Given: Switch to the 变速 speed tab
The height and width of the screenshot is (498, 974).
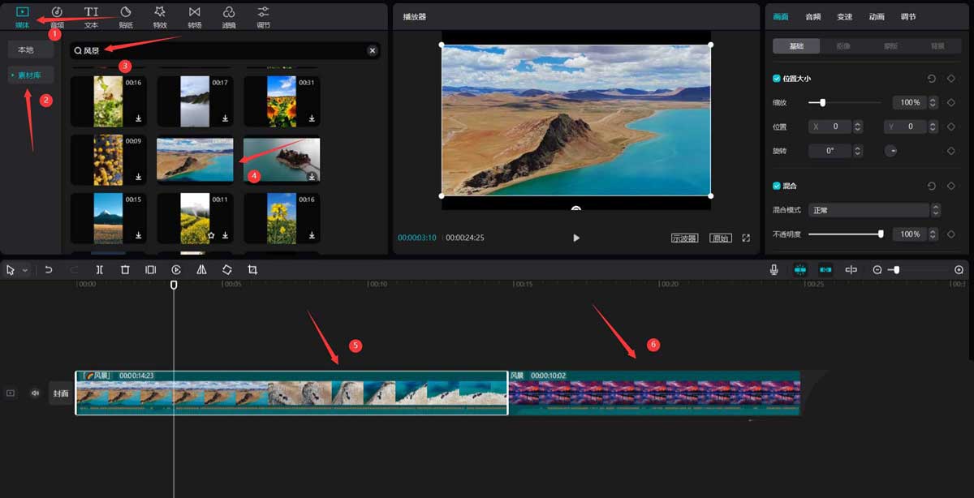Looking at the screenshot, I should 844,17.
